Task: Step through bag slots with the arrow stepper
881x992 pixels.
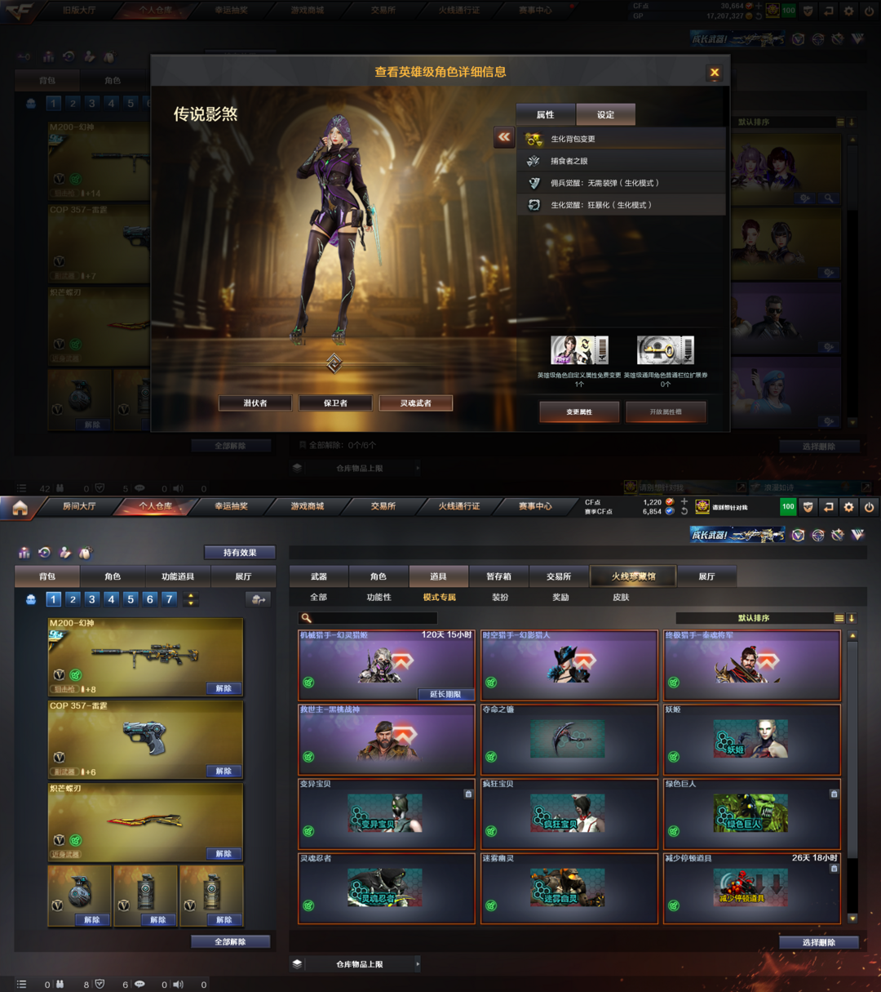Action: (x=191, y=599)
